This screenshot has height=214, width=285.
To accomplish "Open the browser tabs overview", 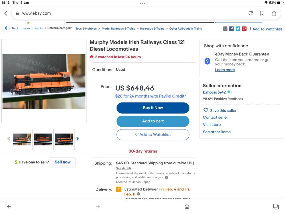I will (x=276, y=207).
